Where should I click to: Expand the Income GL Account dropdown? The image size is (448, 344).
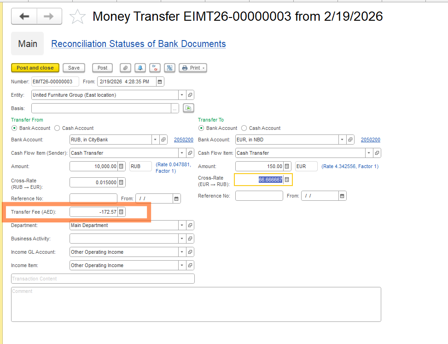[x=182, y=252]
